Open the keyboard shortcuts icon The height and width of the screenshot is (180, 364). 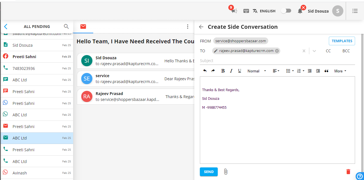pyautogui.click(x=246, y=11)
